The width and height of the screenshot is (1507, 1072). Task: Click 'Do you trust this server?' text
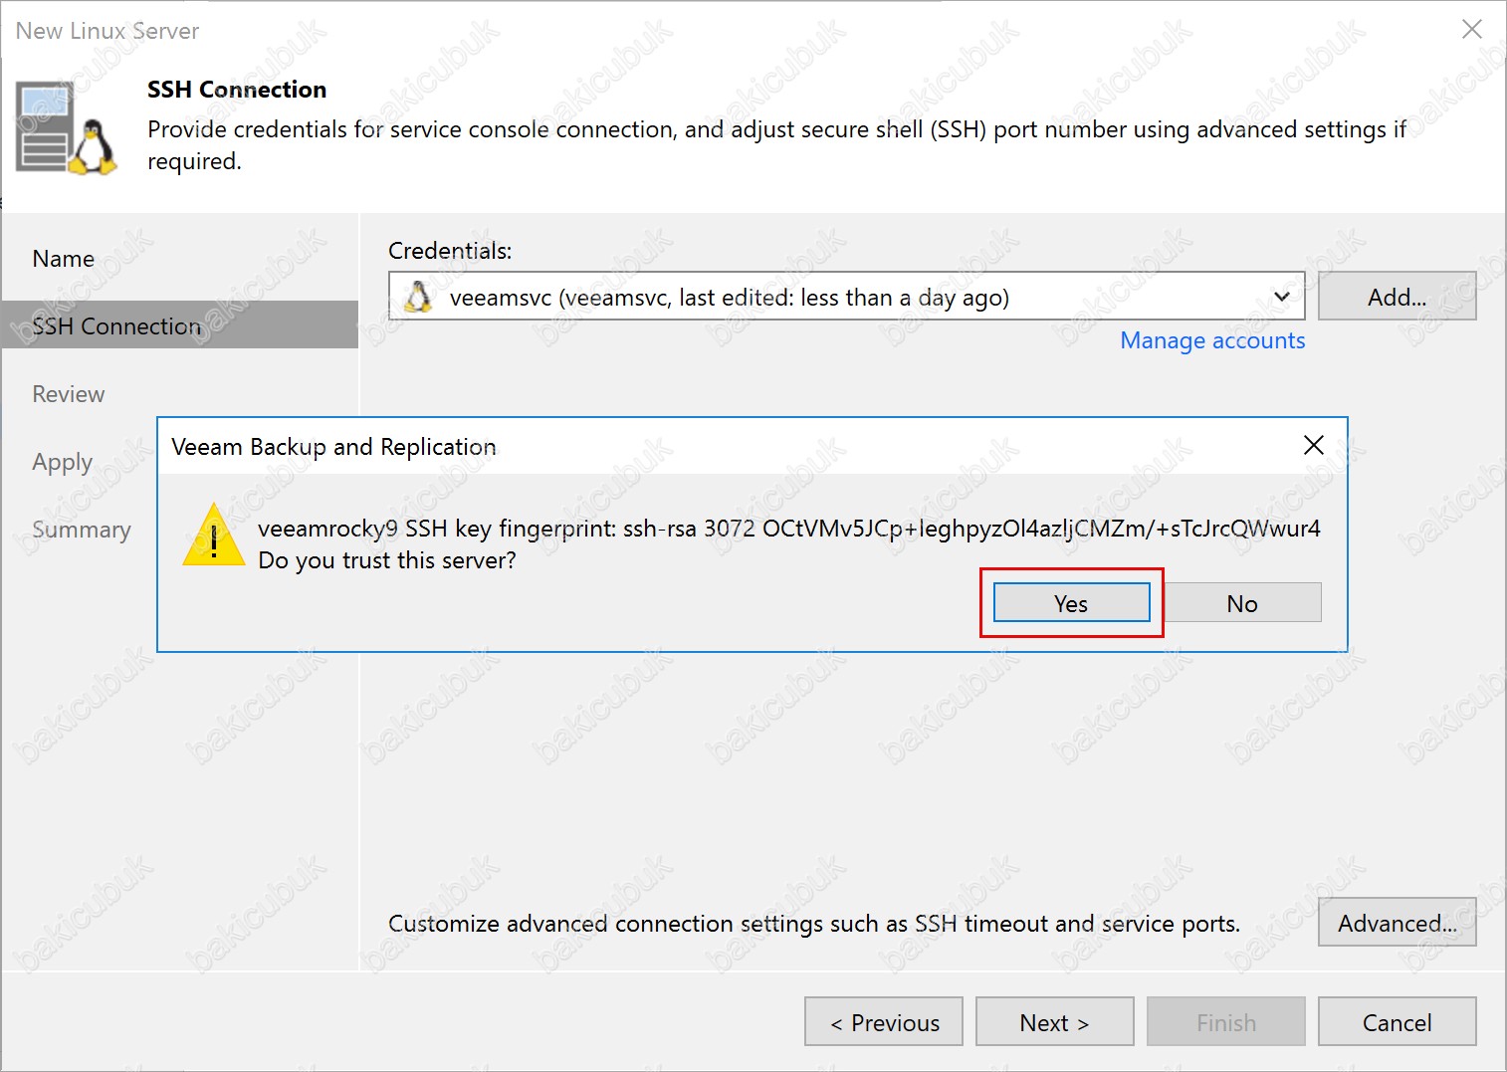point(387,560)
